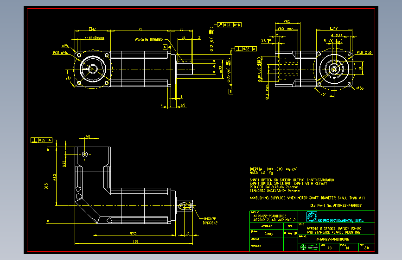Click the 8.75 vertical dimension
This screenshot has width=402, height=260.
pos(64,164)
